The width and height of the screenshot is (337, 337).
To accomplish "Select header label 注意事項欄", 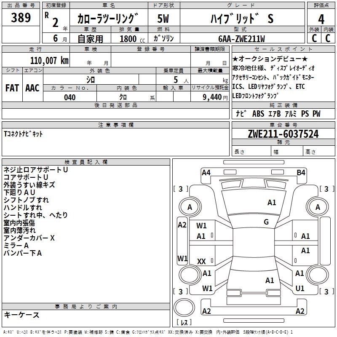I will click(x=115, y=125).
